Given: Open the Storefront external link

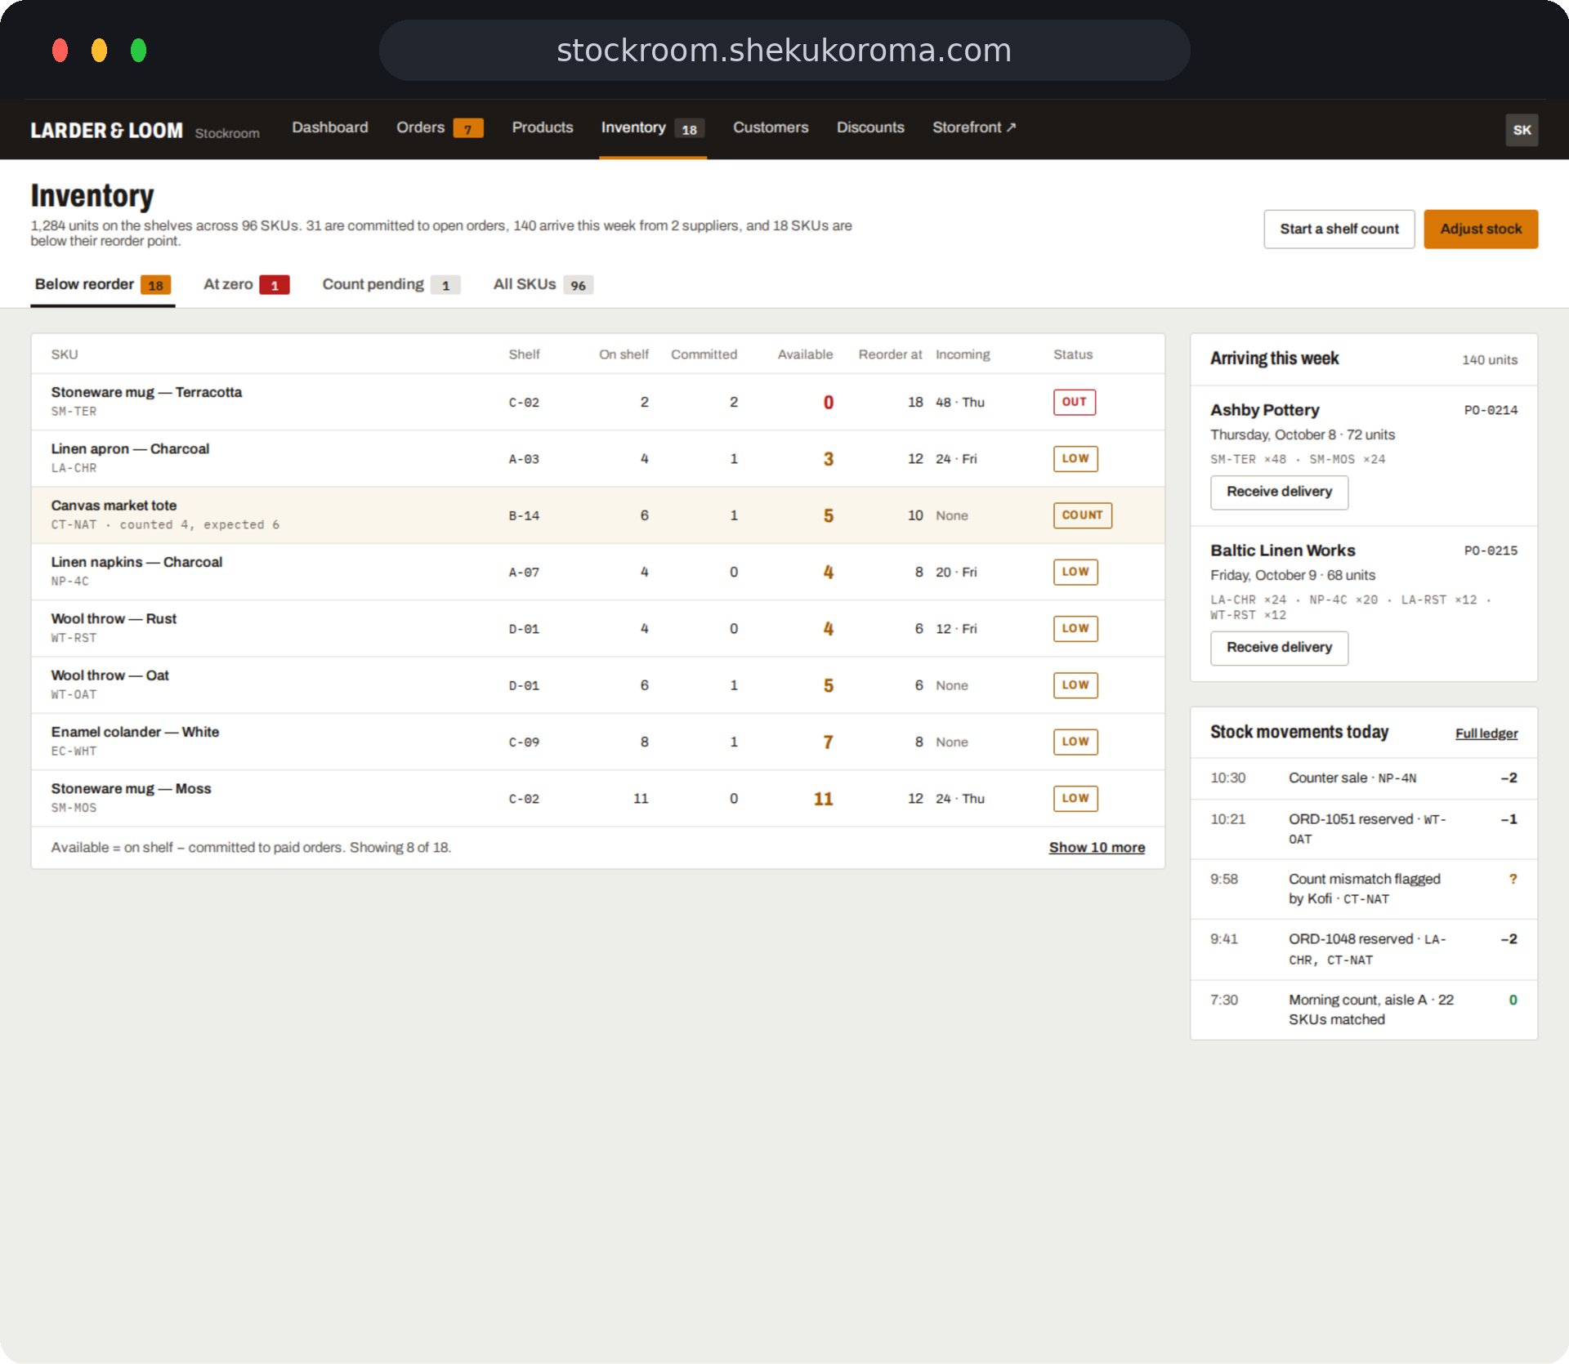Looking at the screenshot, I should click(974, 127).
